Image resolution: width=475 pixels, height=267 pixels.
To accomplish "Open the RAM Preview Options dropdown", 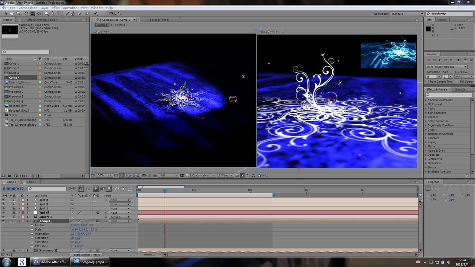I will pyautogui.click(x=446, y=67).
